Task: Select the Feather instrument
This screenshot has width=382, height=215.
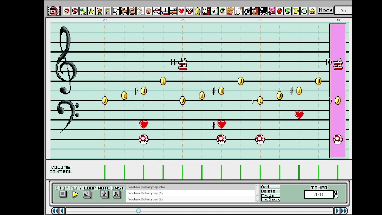Action: (238, 11)
